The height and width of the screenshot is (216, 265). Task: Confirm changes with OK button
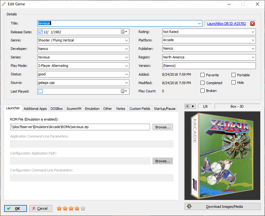click(x=15, y=208)
